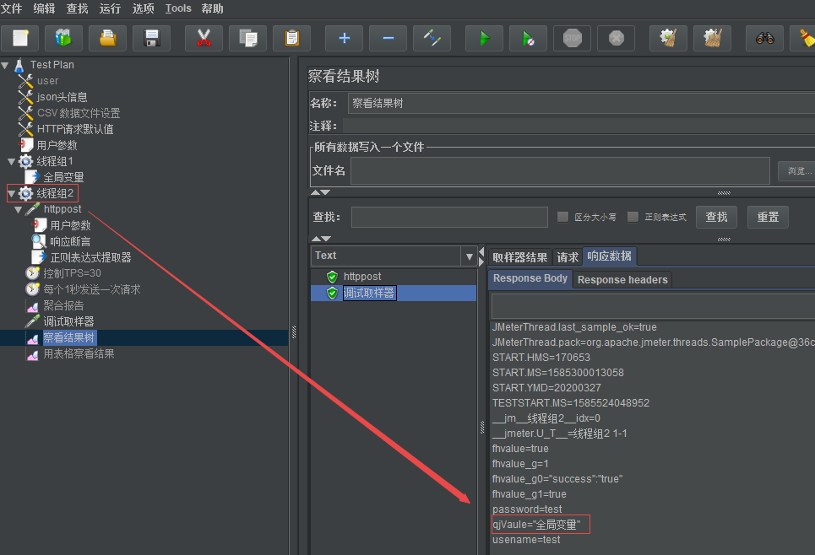Click the split arrows above Text dropdown

click(320, 239)
